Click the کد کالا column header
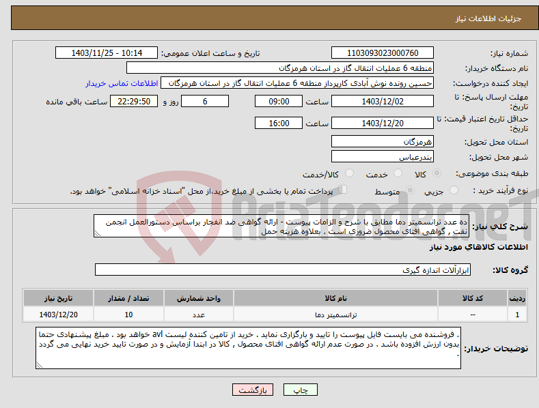This screenshot has width=539, height=408. coord(473,298)
